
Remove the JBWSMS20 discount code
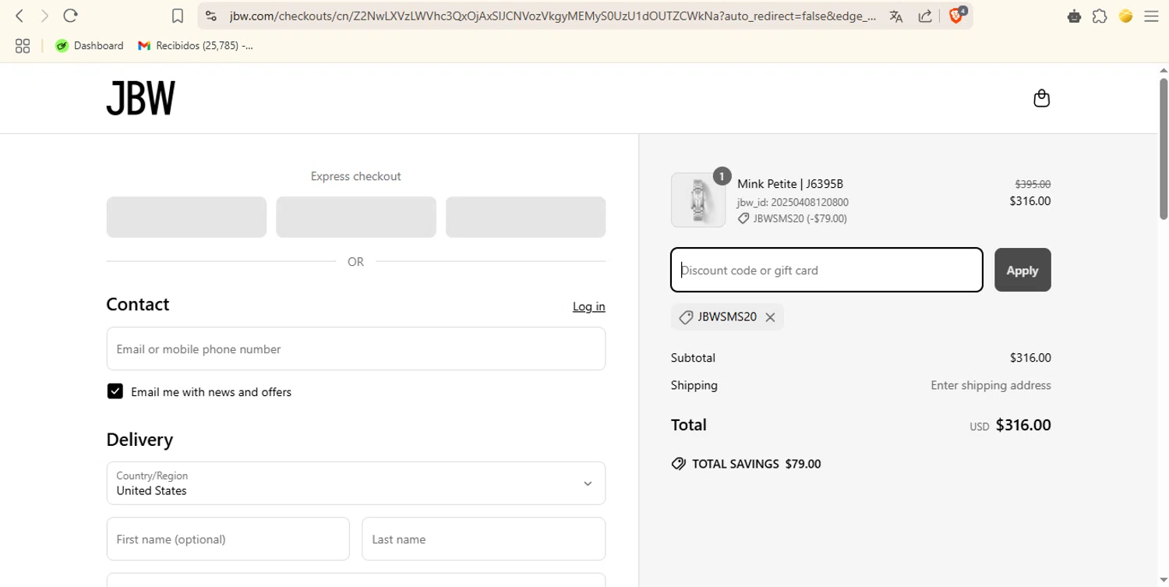(770, 317)
